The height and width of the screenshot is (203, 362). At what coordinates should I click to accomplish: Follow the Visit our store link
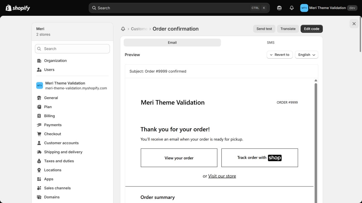click(222, 176)
